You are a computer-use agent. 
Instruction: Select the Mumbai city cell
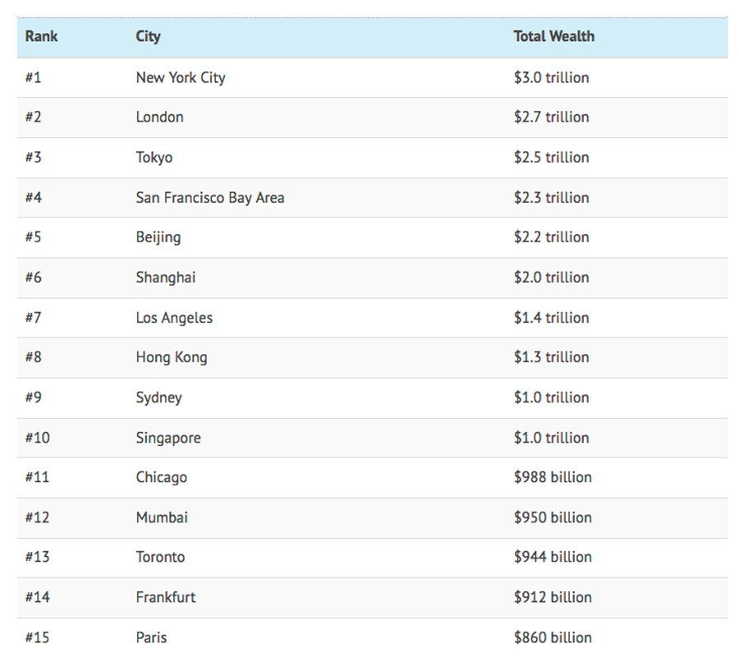pyautogui.click(x=162, y=517)
